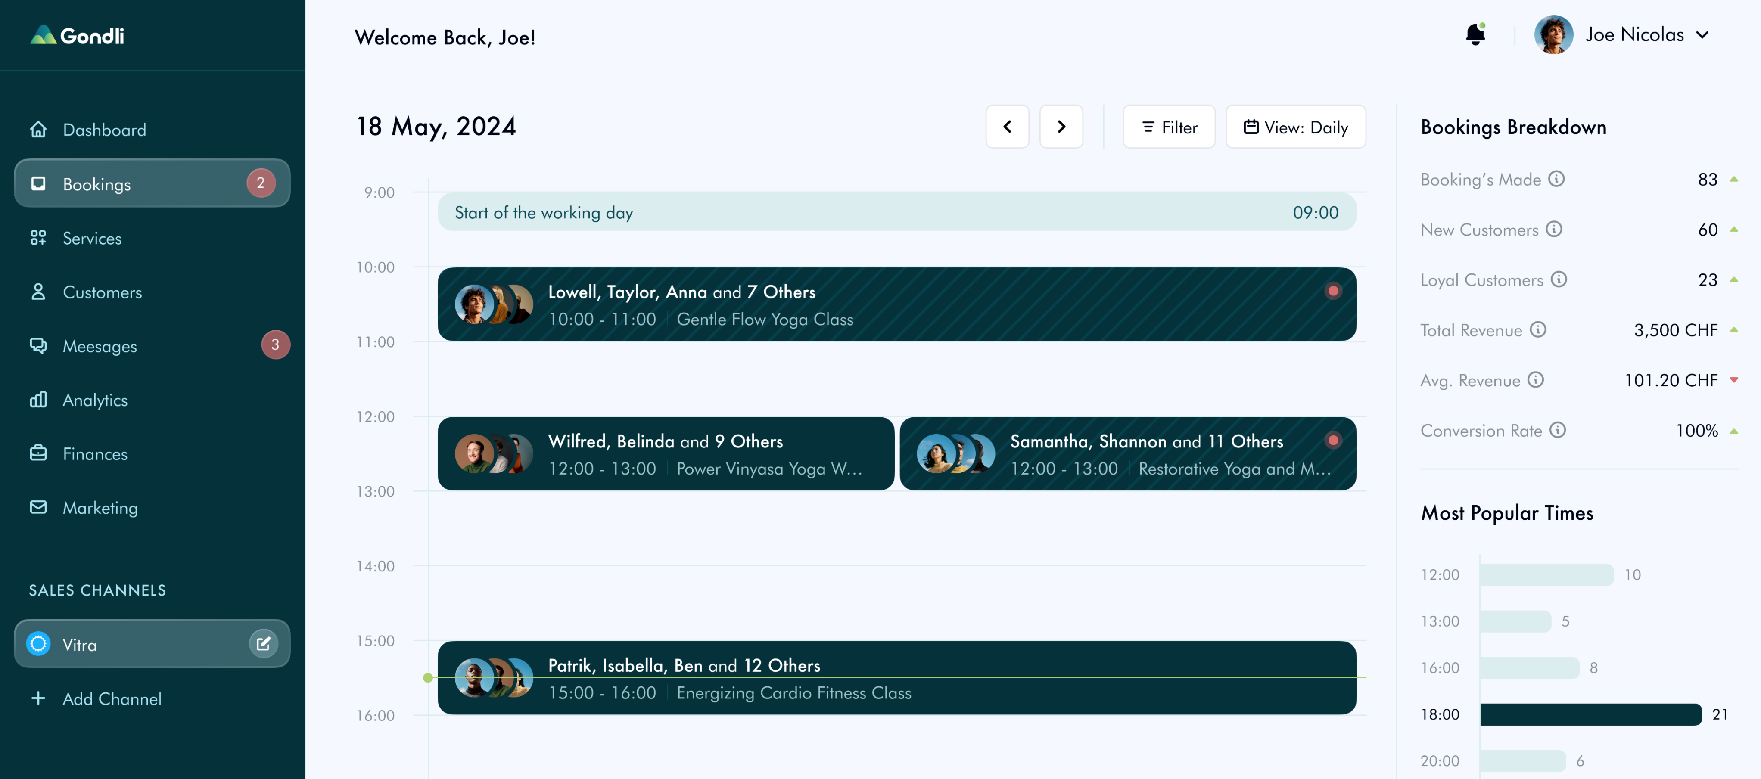Click the Gondli logo
Screen dimensions: 1761x779
tap(77, 36)
